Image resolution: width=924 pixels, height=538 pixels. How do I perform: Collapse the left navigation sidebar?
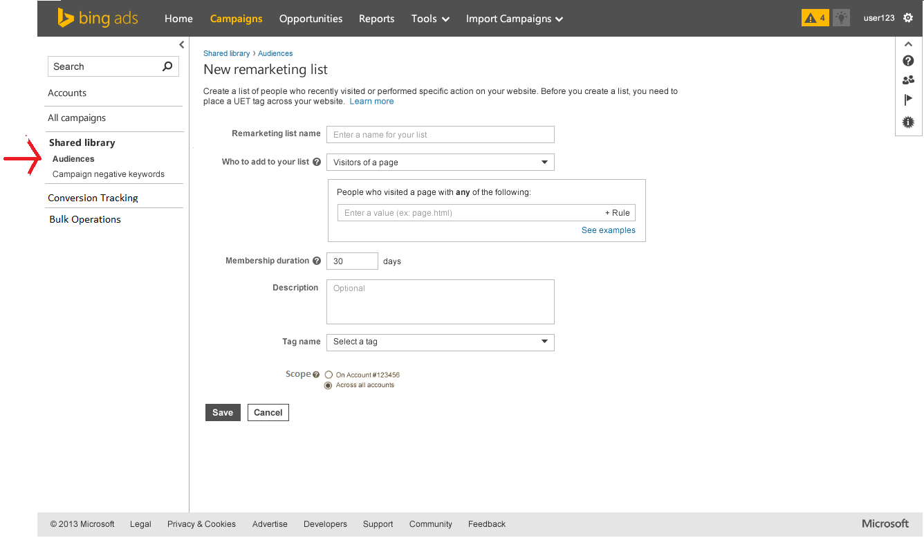[181, 45]
